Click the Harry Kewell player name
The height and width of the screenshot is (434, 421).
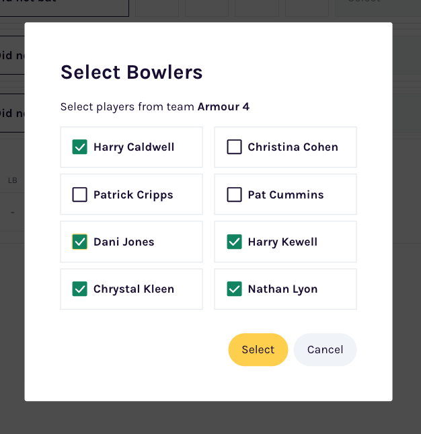tap(282, 242)
